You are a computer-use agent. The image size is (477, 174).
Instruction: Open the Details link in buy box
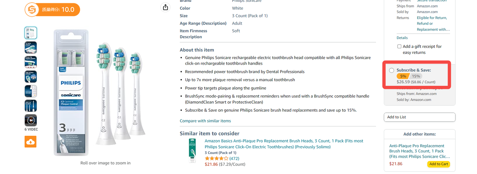[x=402, y=38]
